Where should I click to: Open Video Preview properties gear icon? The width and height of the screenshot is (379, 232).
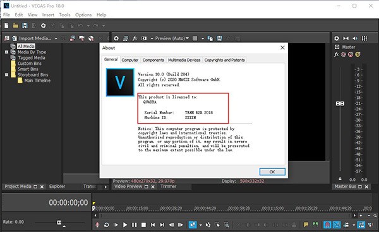tap(116, 38)
